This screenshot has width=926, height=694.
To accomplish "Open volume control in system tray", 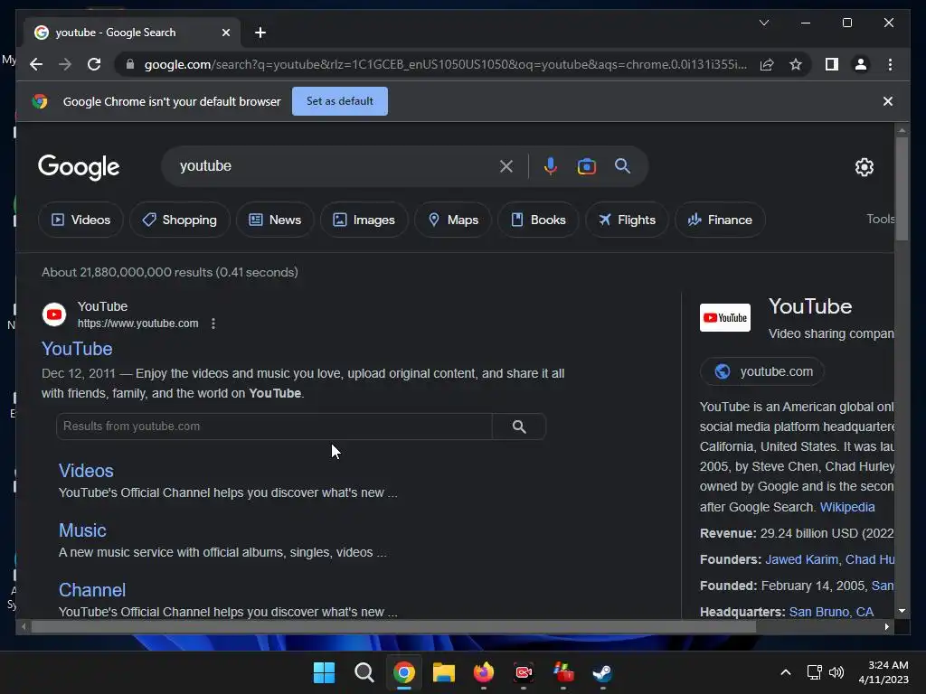I will [x=836, y=672].
